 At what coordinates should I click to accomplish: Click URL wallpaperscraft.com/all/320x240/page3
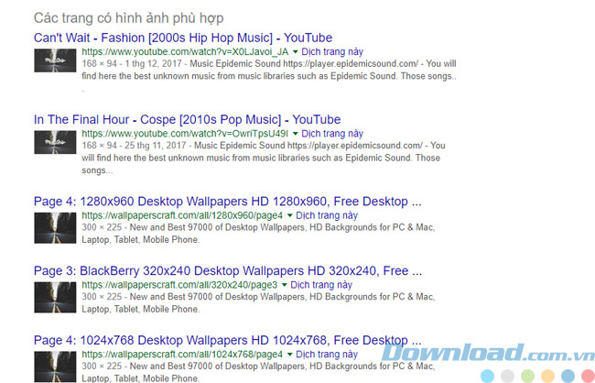[x=179, y=285]
